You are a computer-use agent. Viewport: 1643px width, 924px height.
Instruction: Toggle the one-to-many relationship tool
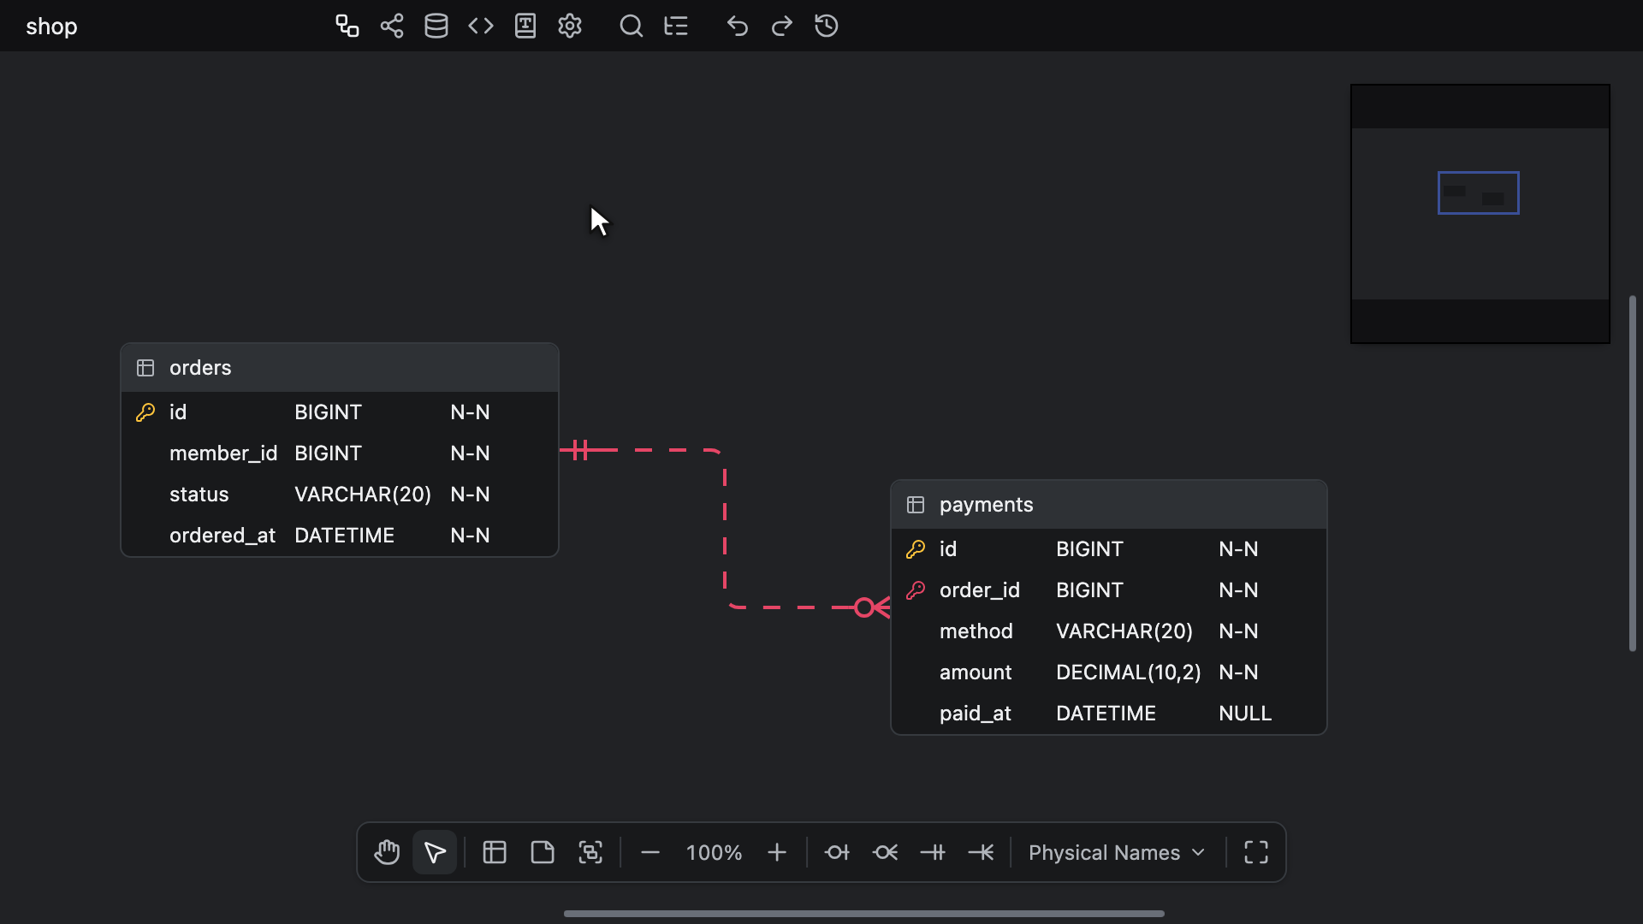(x=981, y=852)
